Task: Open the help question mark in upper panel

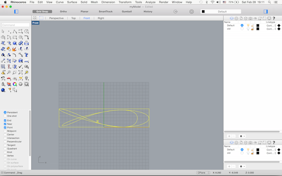Action: (x=274, y=18)
